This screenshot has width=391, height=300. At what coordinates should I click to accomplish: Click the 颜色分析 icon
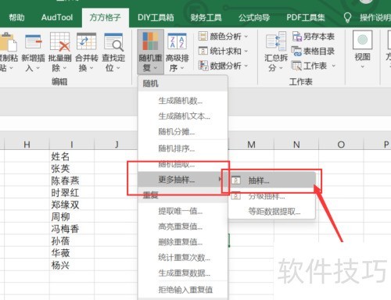[x=203, y=36]
